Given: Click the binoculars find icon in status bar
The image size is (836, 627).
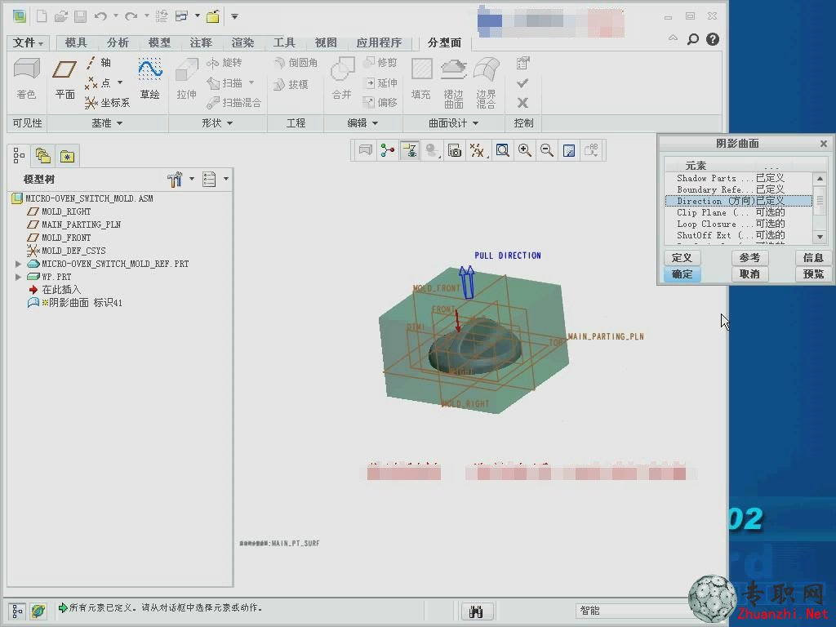Looking at the screenshot, I should pos(476,611).
